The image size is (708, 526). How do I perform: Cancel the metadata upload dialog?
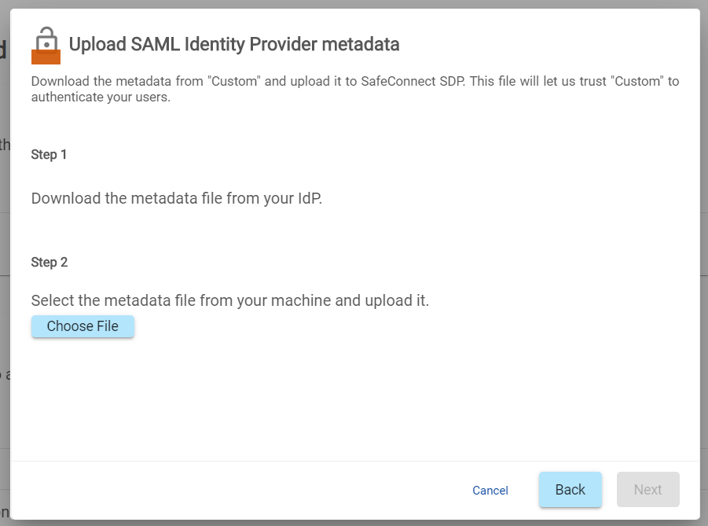tap(490, 491)
